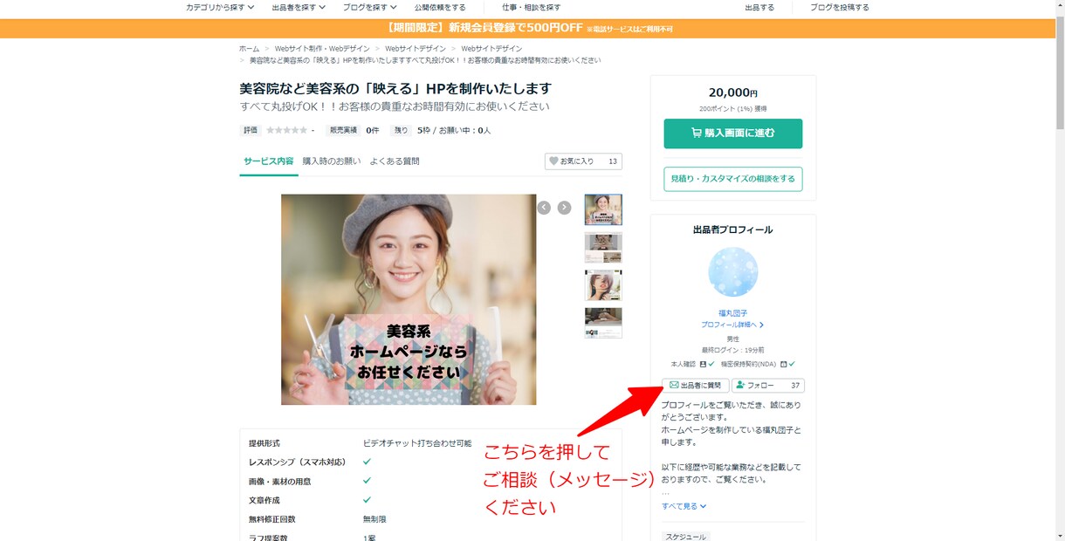Click 公開依頼をする in top navigation
The height and width of the screenshot is (541, 1065).
pos(440,7)
